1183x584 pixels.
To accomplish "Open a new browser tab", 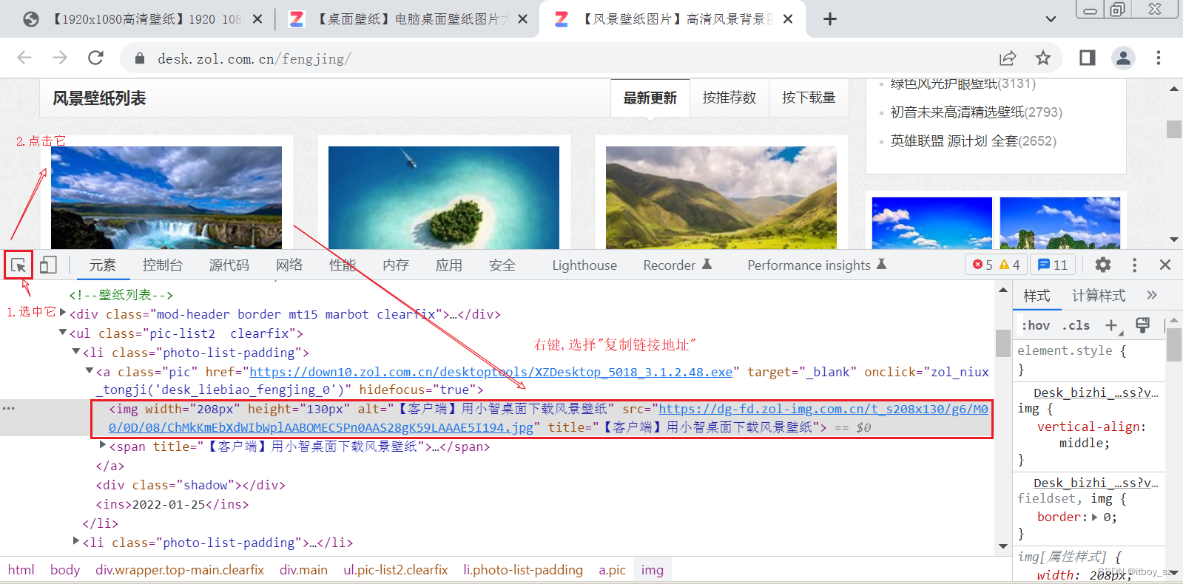I will coord(830,19).
